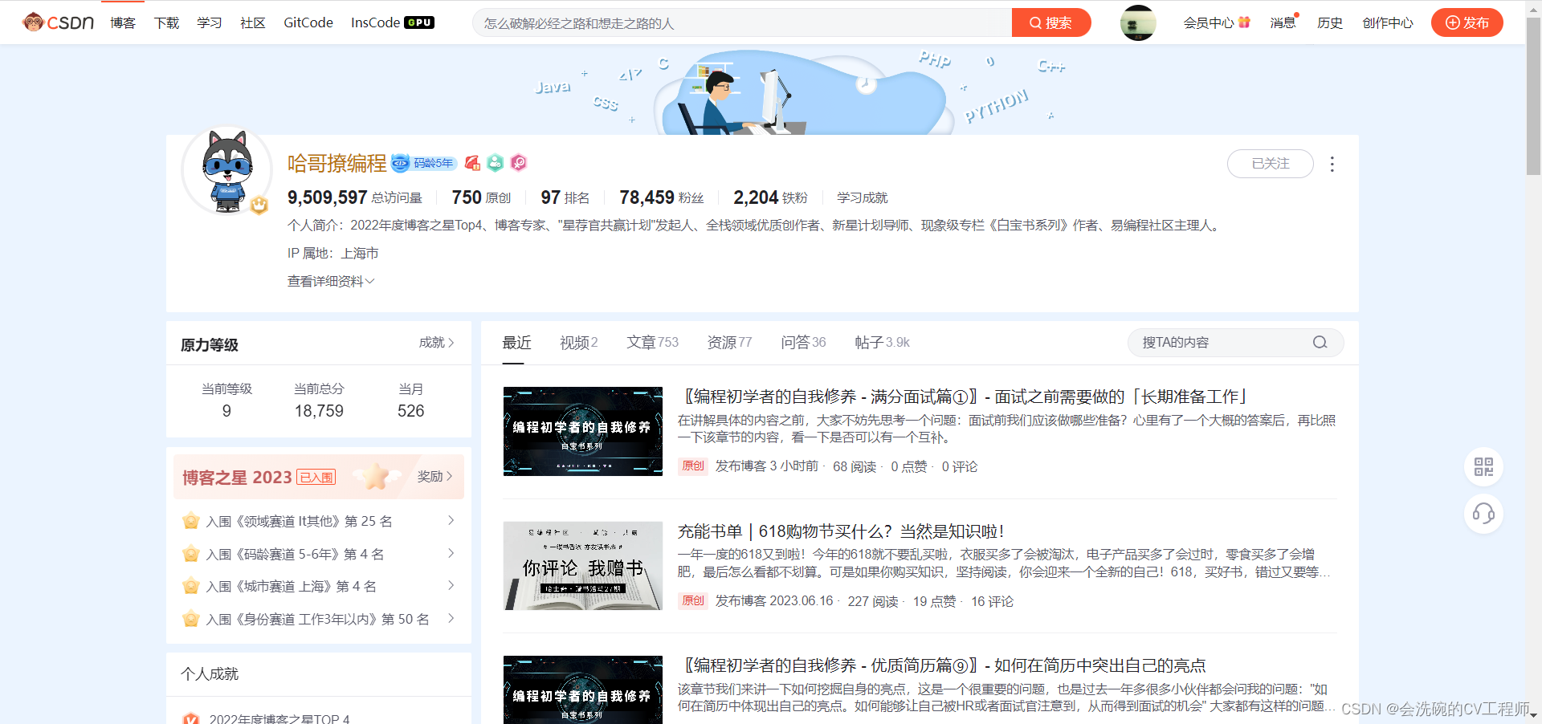Image resolution: width=1542 pixels, height=724 pixels.
Task: Click the gold crown badge on avatar
Action: [259, 205]
